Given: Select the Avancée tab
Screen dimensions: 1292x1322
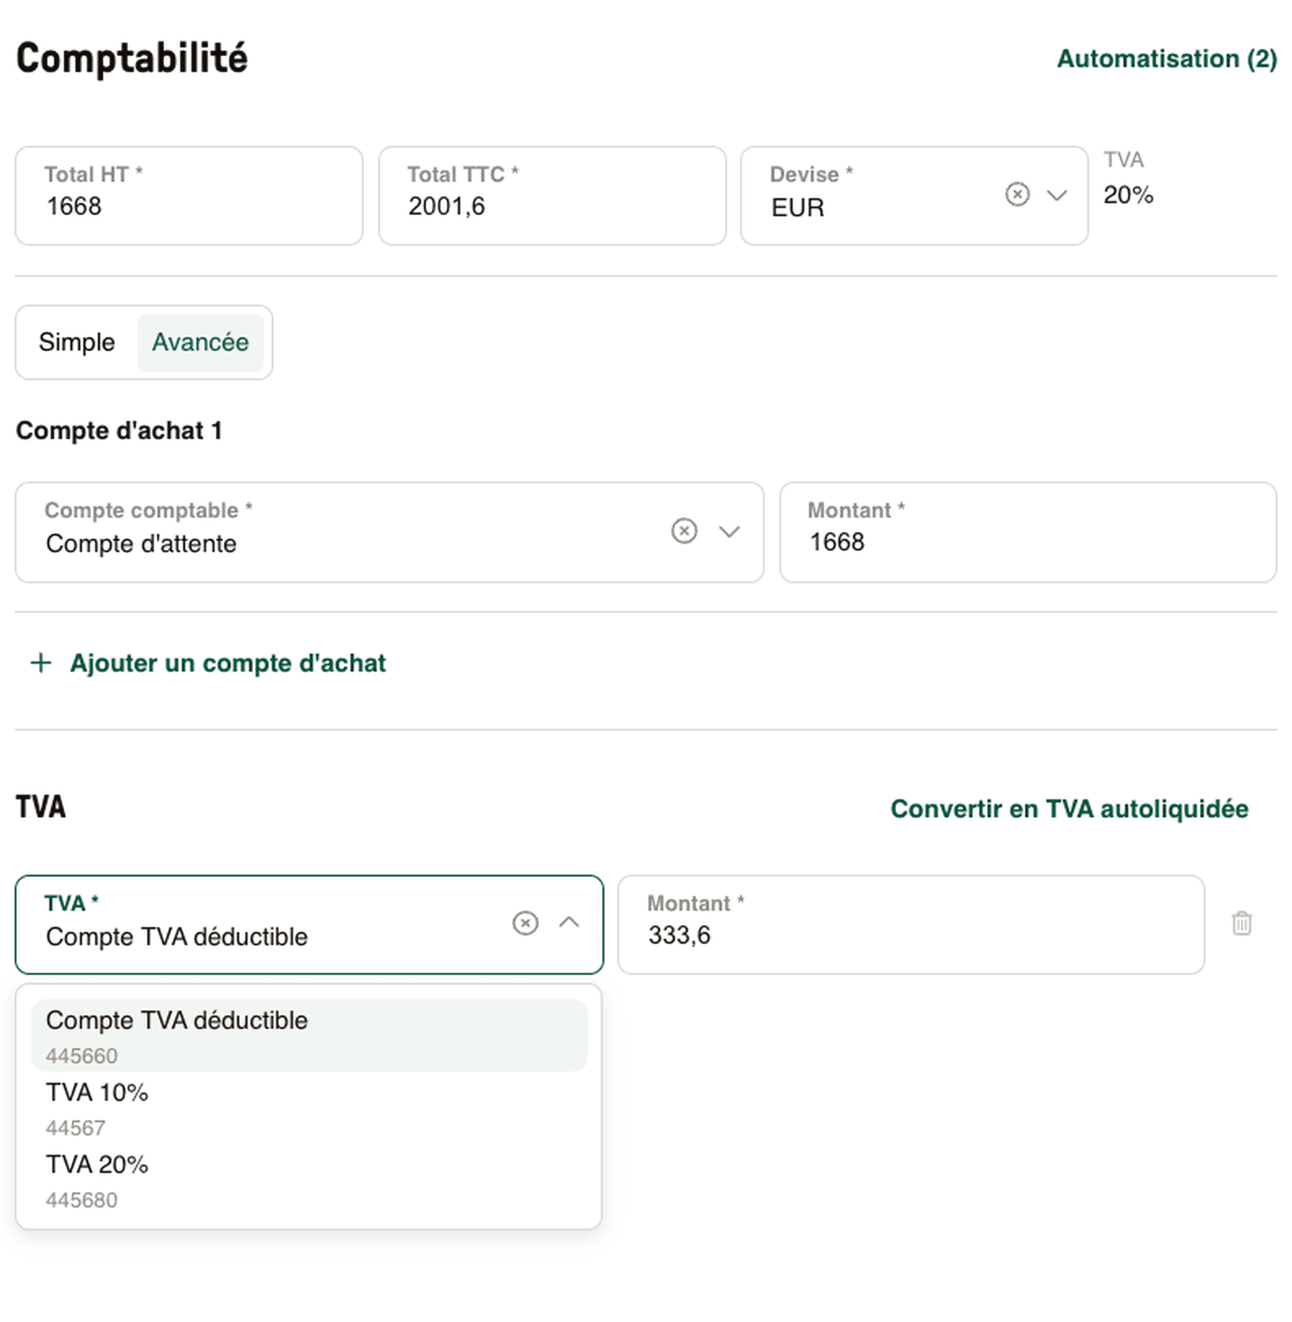Looking at the screenshot, I should coord(201,342).
